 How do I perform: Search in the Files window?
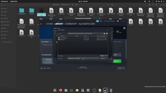pos(112,5)
